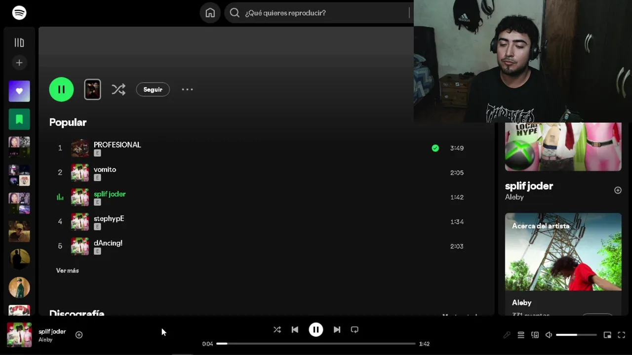Add current song via bottom-bar plus icon

(x=79, y=335)
